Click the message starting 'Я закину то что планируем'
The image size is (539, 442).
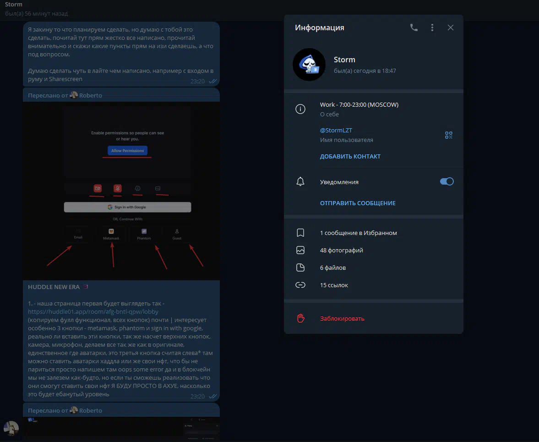click(121, 54)
